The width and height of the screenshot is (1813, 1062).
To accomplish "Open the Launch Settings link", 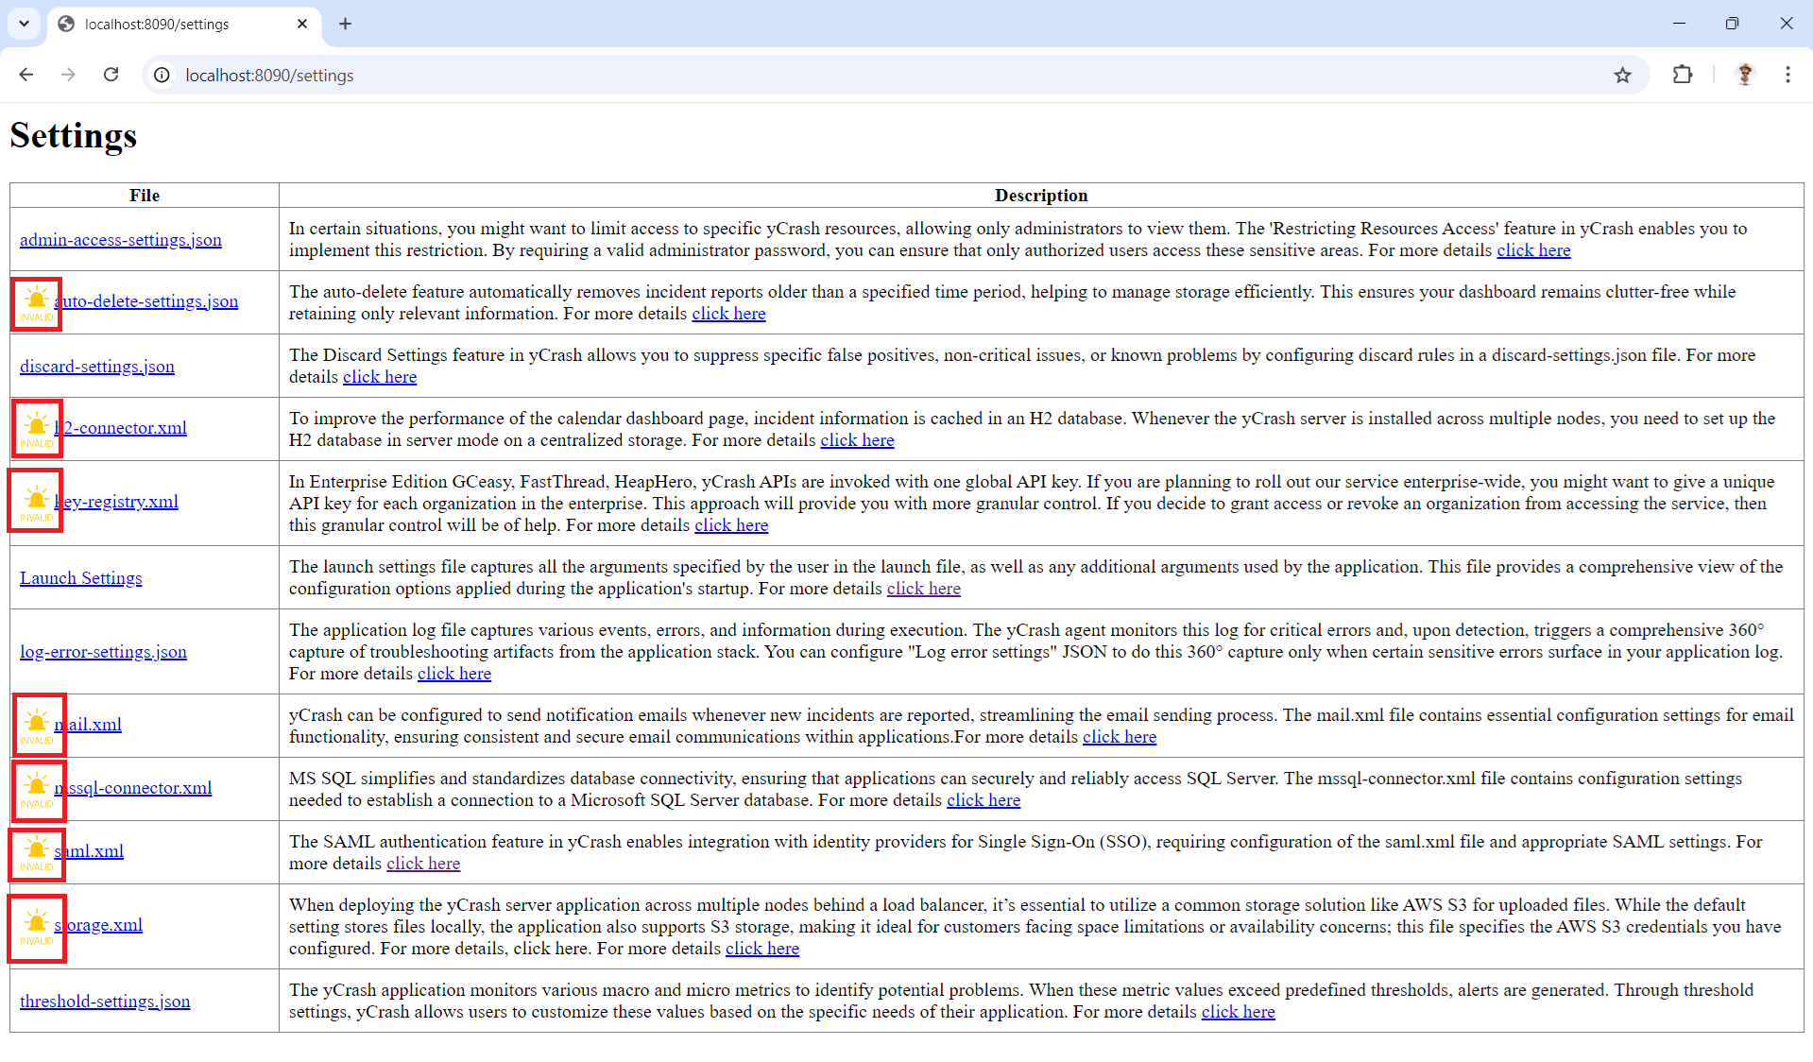I will click(x=81, y=578).
